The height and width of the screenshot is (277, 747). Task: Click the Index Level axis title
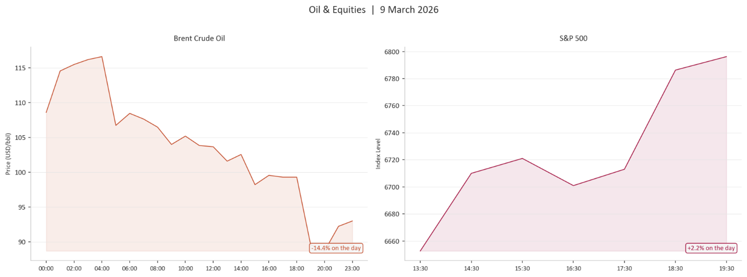[378, 154]
